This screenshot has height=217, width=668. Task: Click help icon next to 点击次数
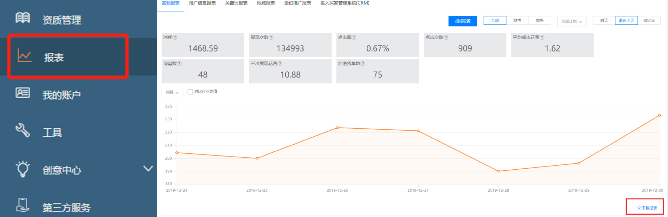pyautogui.click(x=446, y=38)
